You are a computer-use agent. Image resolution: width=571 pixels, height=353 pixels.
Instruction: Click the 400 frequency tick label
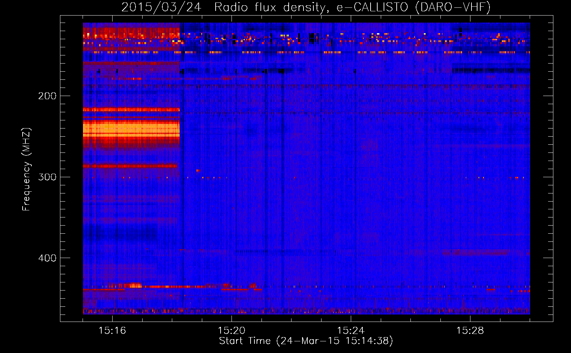click(47, 258)
